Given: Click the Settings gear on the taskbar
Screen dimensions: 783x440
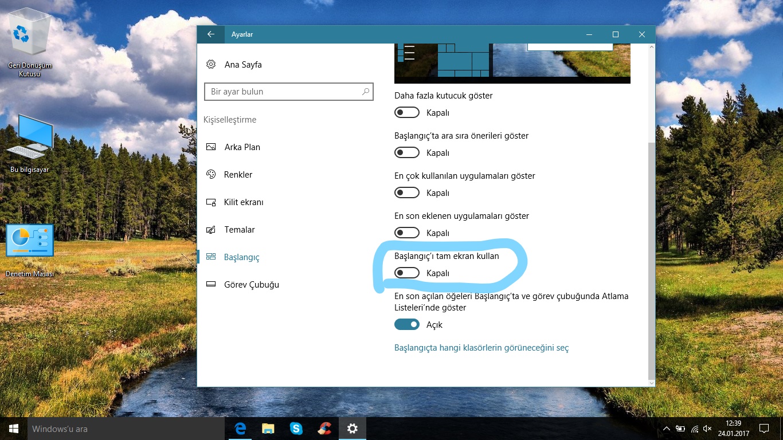Looking at the screenshot, I should pyautogui.click(x=353, y=429).
